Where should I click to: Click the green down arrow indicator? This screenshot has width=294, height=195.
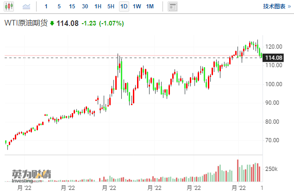click(52, 24)
